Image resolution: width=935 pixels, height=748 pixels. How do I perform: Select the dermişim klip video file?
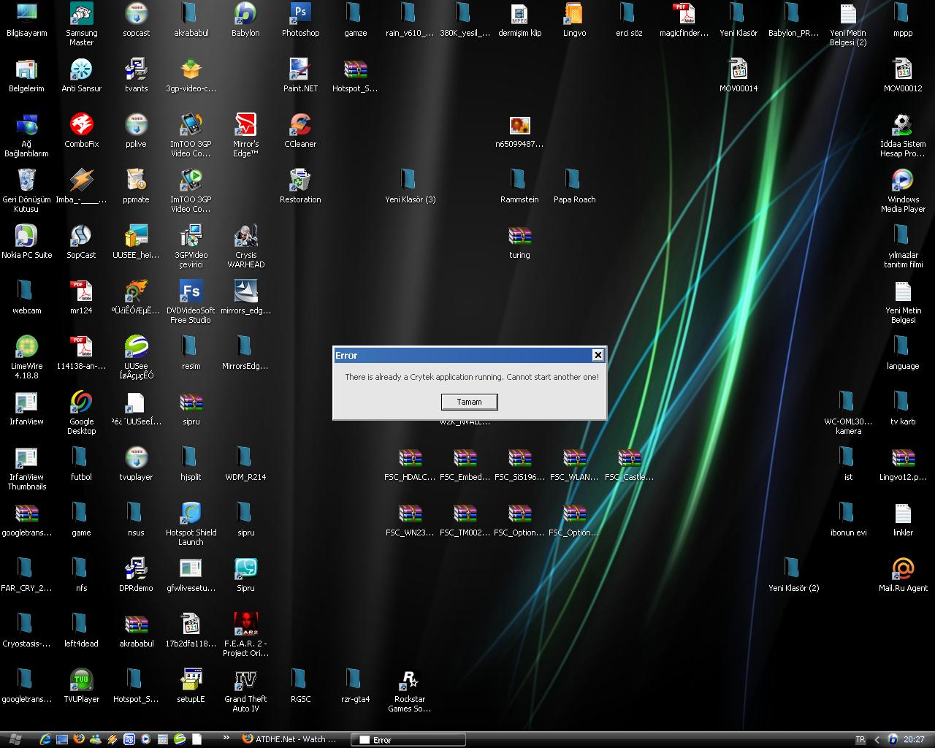pyautogui.click(x=519, y=20)
